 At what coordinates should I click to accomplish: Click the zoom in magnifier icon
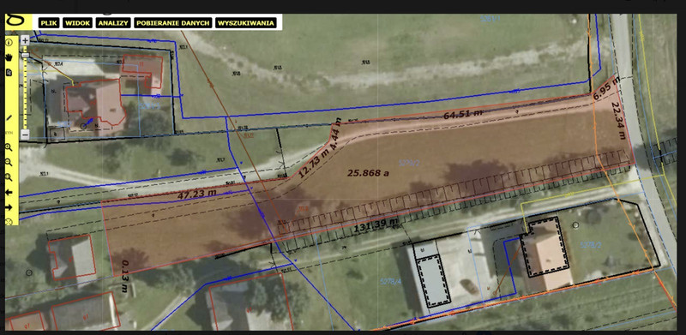[9, 148]
